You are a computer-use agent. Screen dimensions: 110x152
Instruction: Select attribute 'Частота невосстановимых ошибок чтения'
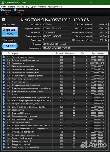tap(31, 126)
